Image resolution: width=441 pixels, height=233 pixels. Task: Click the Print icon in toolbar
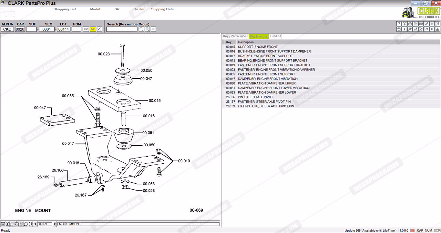click(410, 24)
